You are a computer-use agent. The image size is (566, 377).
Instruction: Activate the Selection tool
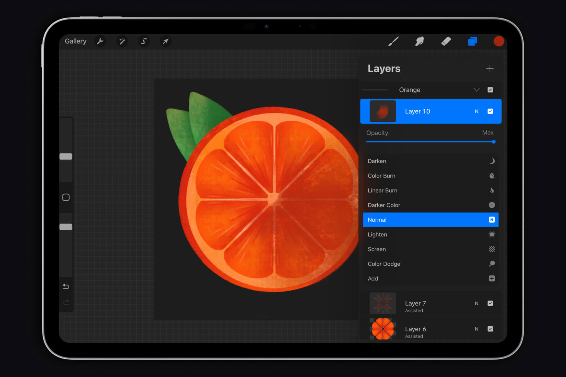[144, 41]
